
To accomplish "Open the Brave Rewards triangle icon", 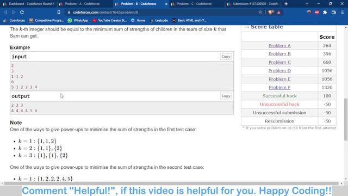I will [279, 12].
